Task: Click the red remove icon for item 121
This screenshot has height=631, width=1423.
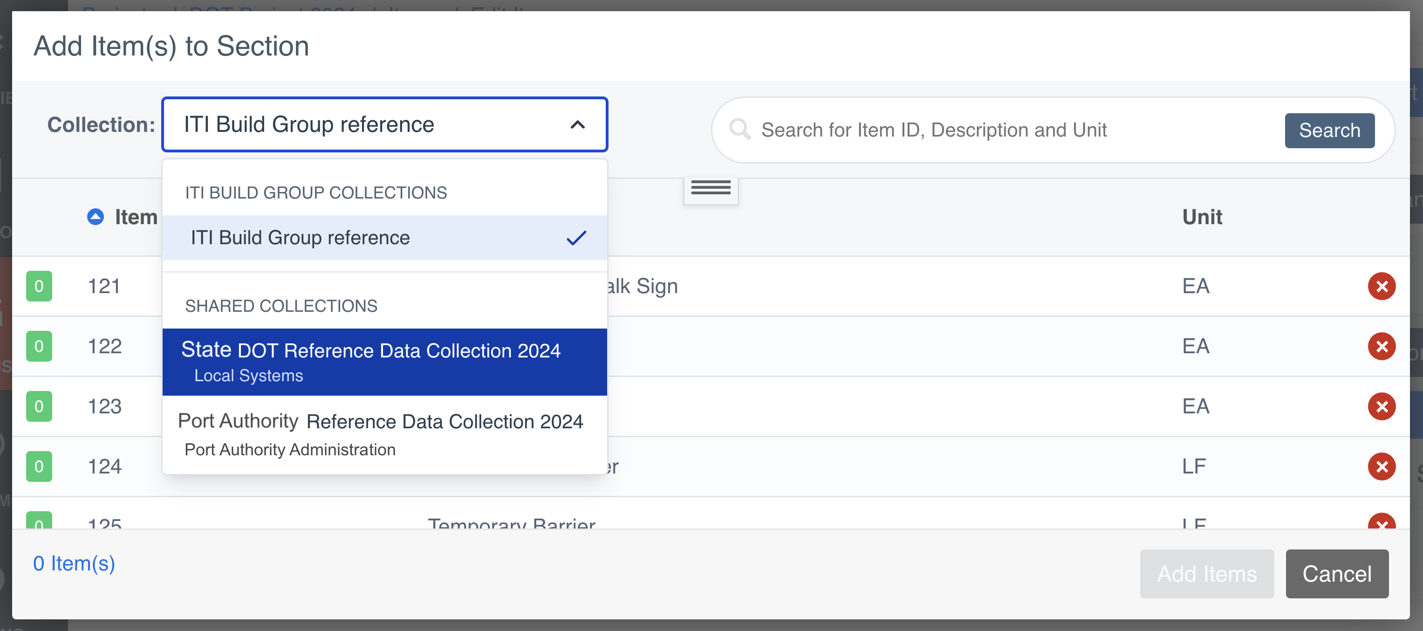Action: pyautogui.click(x=1381, y=286)
